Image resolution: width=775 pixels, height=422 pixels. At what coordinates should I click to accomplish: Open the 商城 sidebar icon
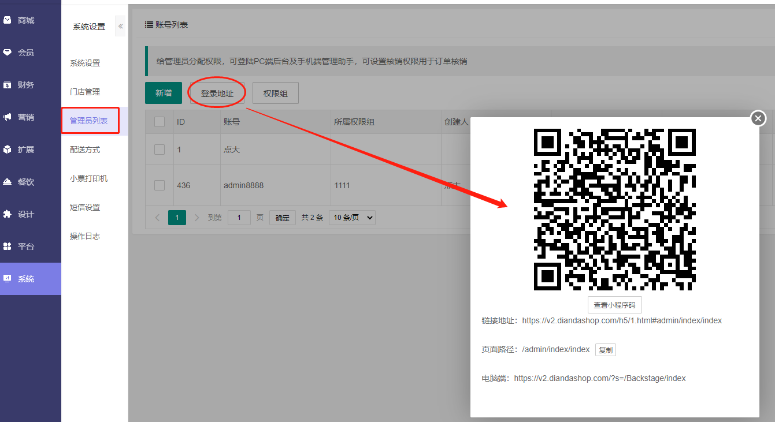tap(8, 20)
